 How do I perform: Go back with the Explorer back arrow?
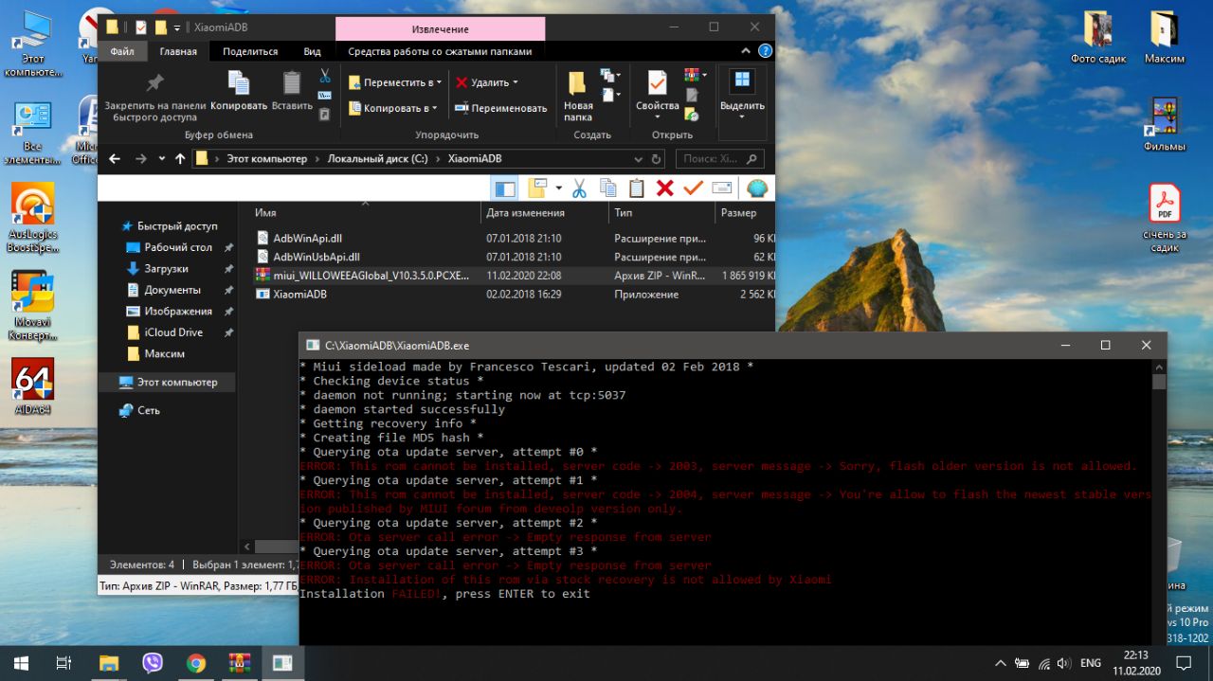(115, 159)
